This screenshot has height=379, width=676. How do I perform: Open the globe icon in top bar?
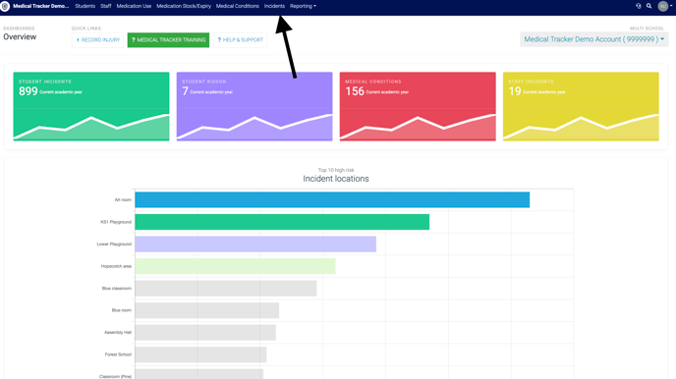[x=639, y=6]
